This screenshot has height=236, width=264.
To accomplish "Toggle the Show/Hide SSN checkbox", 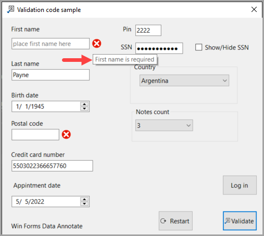I will (198, 47).
